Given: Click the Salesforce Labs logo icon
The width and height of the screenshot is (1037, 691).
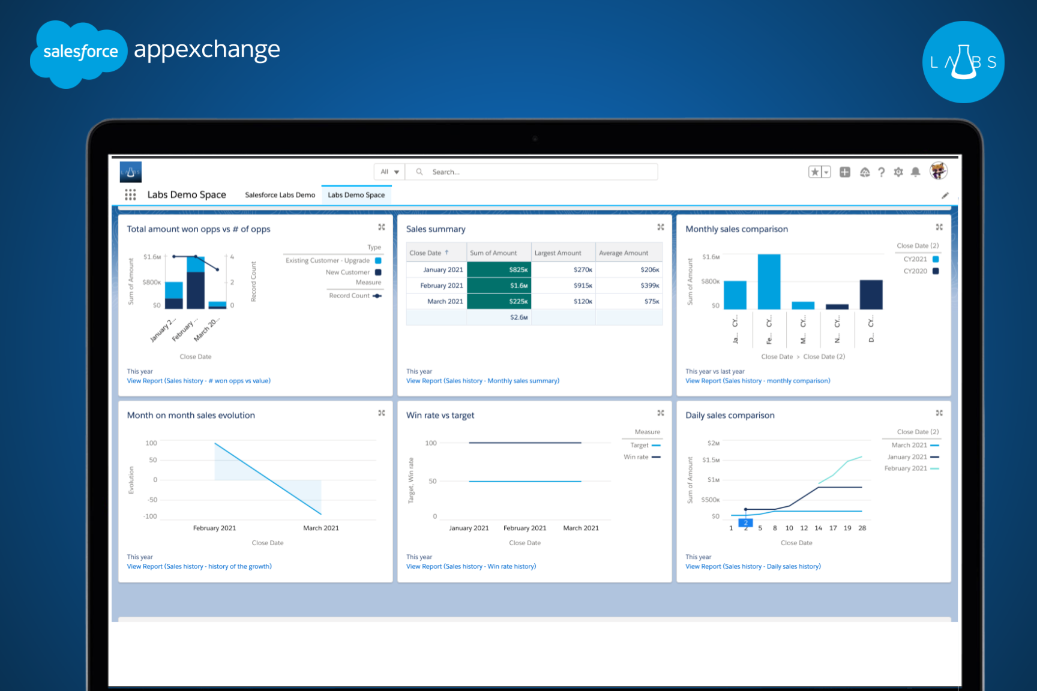Looking at the screenshot, I should (130, 171).
